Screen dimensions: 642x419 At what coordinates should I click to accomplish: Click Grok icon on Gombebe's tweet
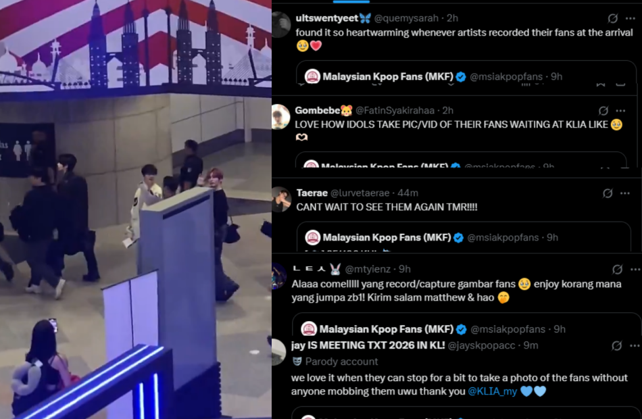603,111
